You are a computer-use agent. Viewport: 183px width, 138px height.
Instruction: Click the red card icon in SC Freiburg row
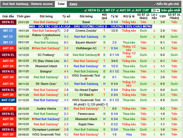pos(99,55)
